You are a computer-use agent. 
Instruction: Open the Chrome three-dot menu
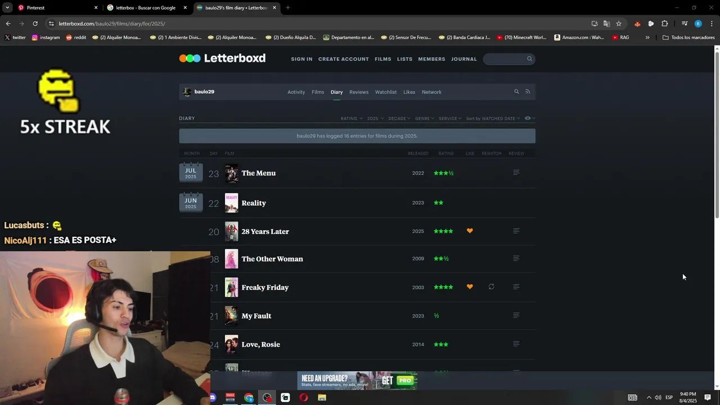point(712,24)
